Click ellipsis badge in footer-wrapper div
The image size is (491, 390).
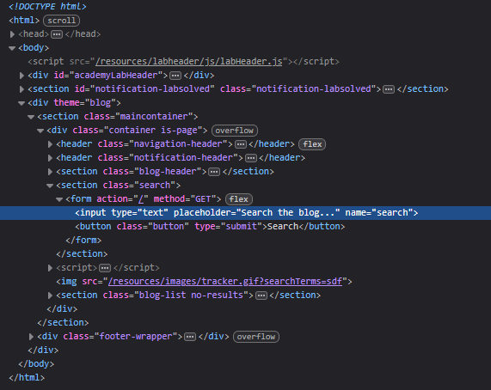click(x=190, y=337)
